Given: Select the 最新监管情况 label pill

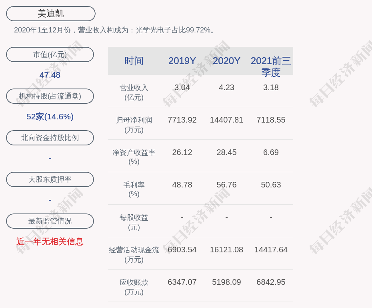Looking at the screenshot, I should (x=50, y=221).
